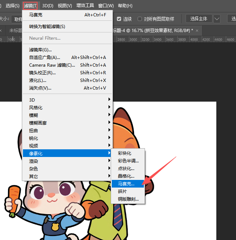Open the 窗口(W) menu

106,6
